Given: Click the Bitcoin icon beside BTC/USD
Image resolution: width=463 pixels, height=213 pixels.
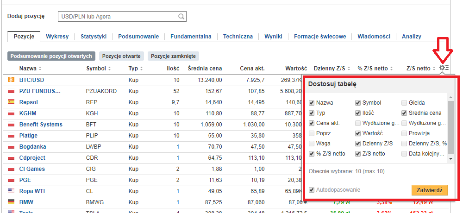Looking at the screenshot, I should [11, 80].
